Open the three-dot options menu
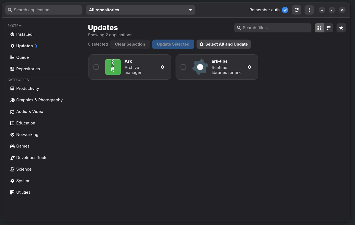Image resolution: width=355 pixels, height=225 pixels. pos(309,10)
